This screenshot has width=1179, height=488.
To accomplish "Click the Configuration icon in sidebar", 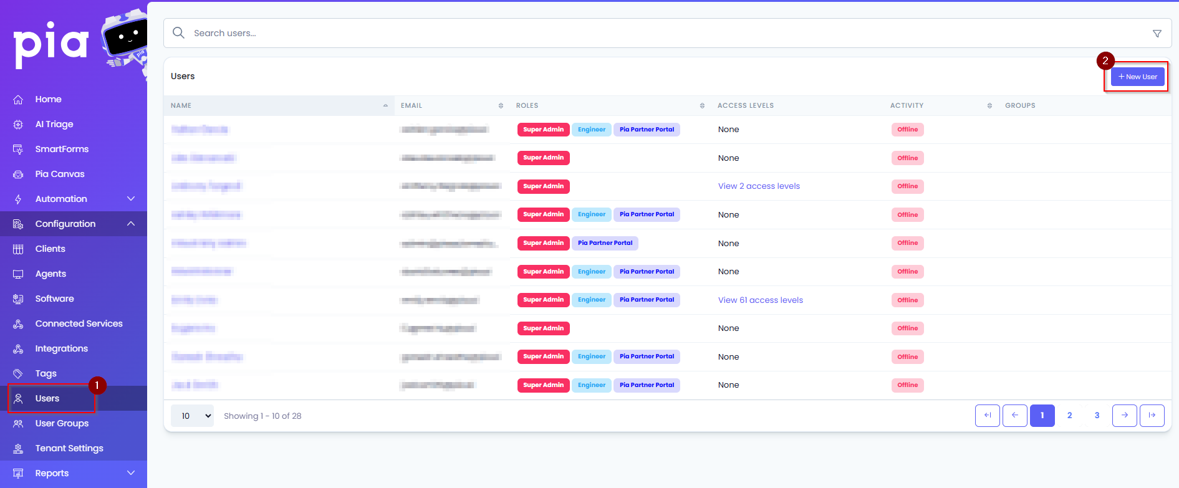I will 18,224.
